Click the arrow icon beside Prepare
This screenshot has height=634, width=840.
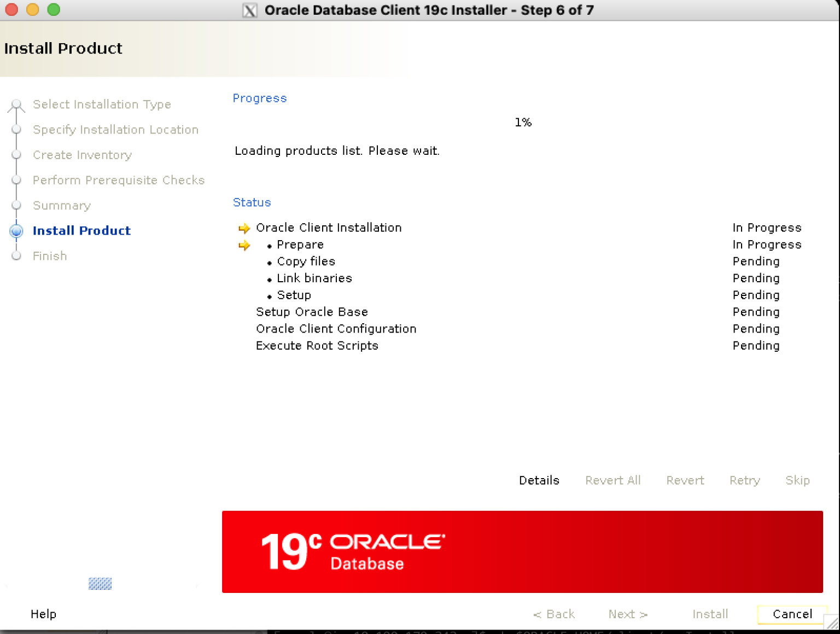click(x=244, y=245)
